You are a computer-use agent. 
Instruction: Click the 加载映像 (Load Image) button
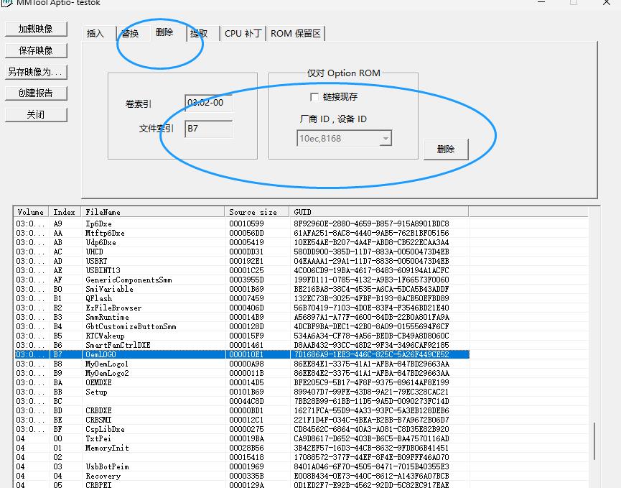point(36,29)
